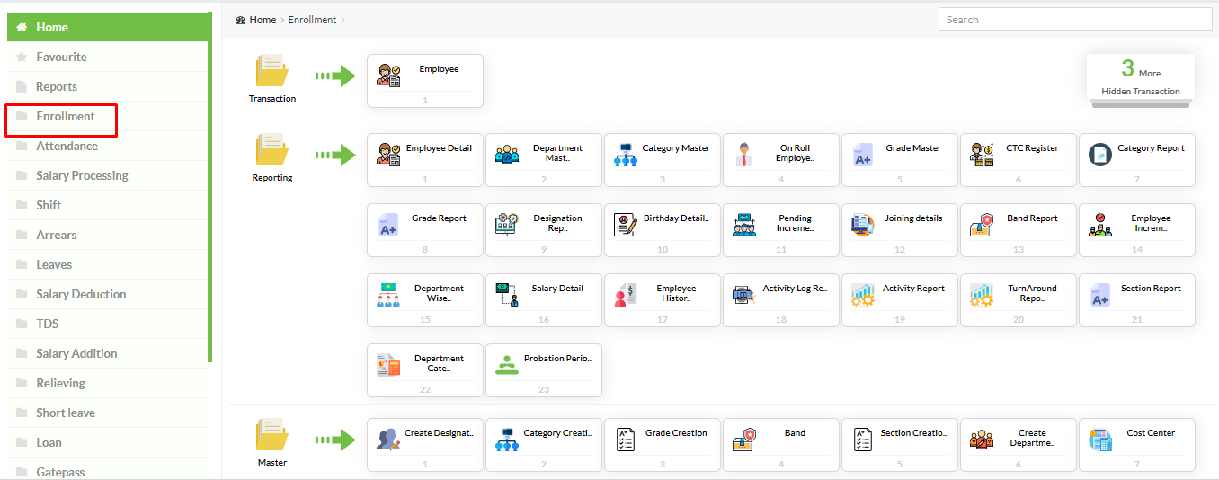Expand the Relieving sidebar folder
The width and height of the screenshot is (1219, 480).
pos(107,383)
